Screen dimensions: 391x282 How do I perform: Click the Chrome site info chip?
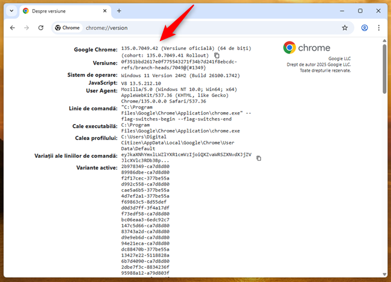(68, 28)
